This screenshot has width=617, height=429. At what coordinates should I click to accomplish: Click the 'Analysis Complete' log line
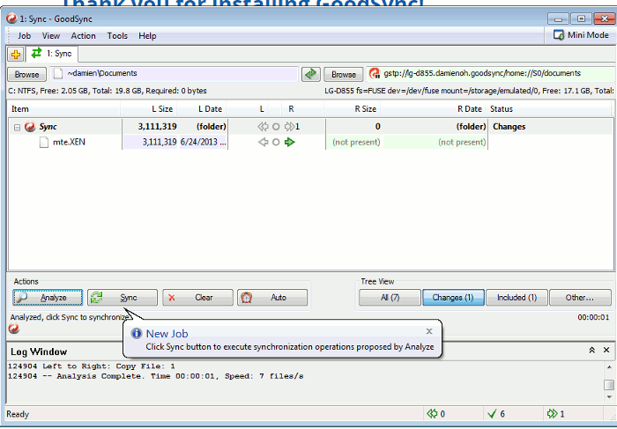pos(156,376)
